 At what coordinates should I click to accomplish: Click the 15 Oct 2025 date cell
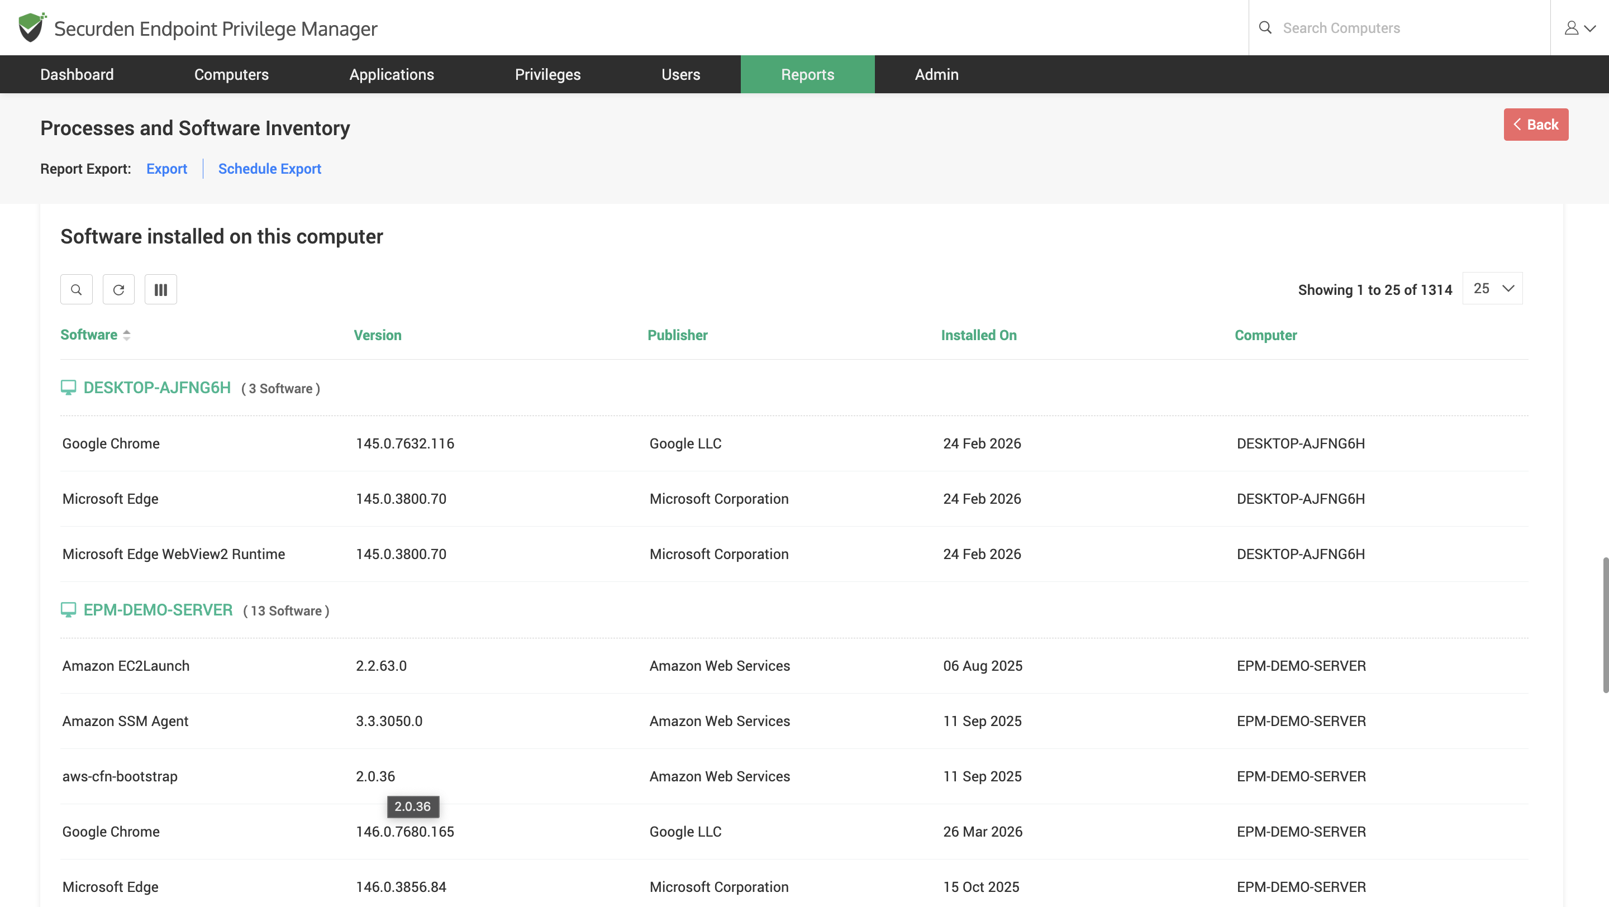click(x=981, y=887)
